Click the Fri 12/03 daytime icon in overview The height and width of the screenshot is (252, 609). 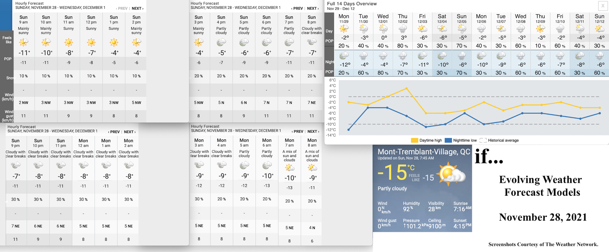[x=422, y=29]
